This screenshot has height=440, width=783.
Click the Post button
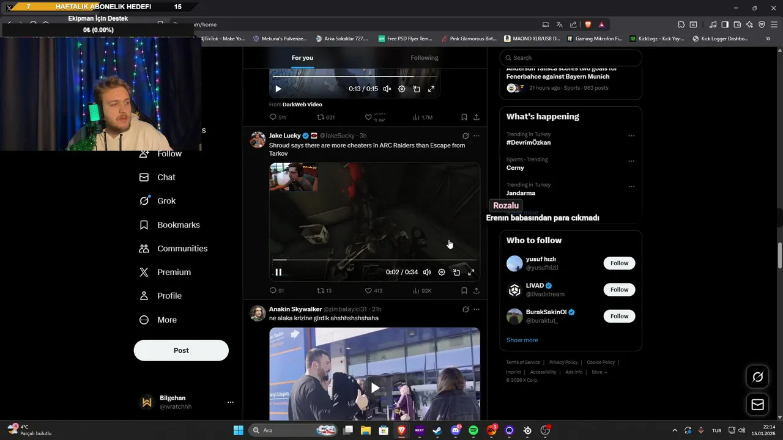181,350
